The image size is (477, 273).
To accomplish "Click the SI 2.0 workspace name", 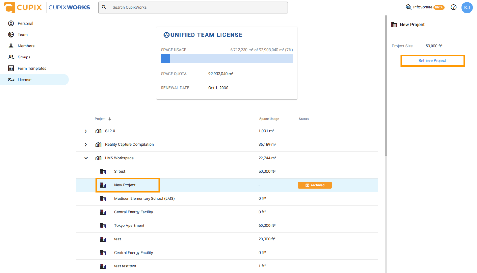I will coord(110,131).
